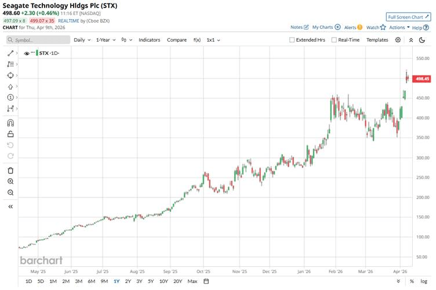The image size is (436, 290).
Task: Open the Help link
Action: [x=420, y=27]
